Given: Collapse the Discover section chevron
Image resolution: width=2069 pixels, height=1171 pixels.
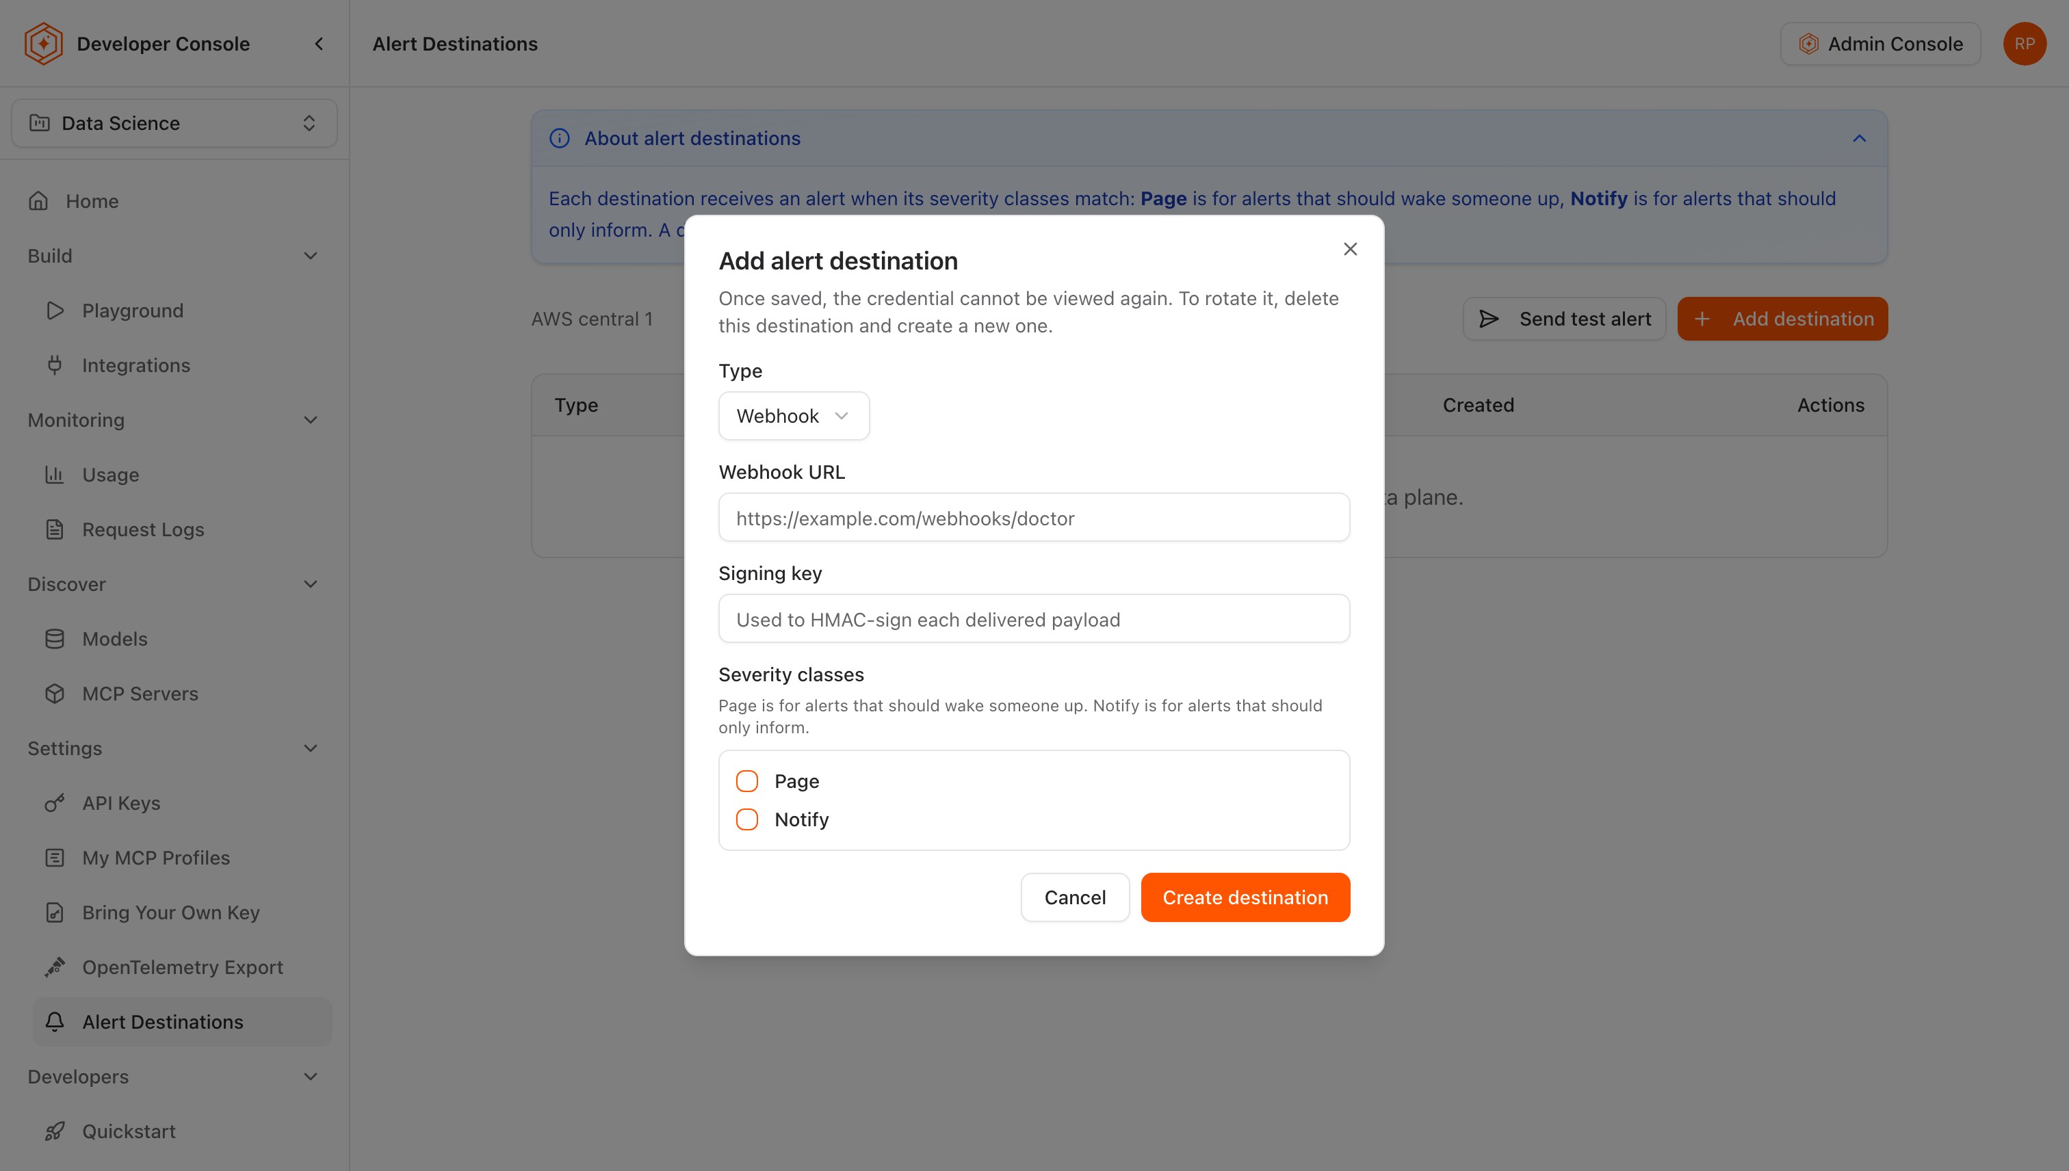Looking at the screenshot, I should click(311, 584).
